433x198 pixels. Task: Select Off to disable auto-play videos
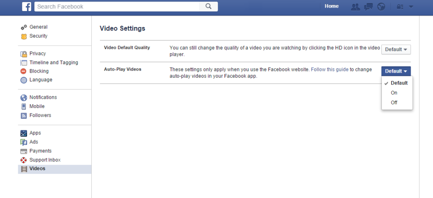[394, 103]
